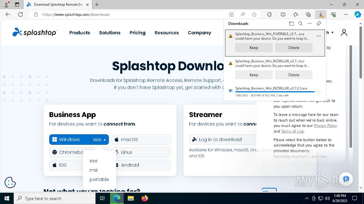Open Edge settings and more menu
The height and width of the screenshot is (204, 364).
[346, 14]
